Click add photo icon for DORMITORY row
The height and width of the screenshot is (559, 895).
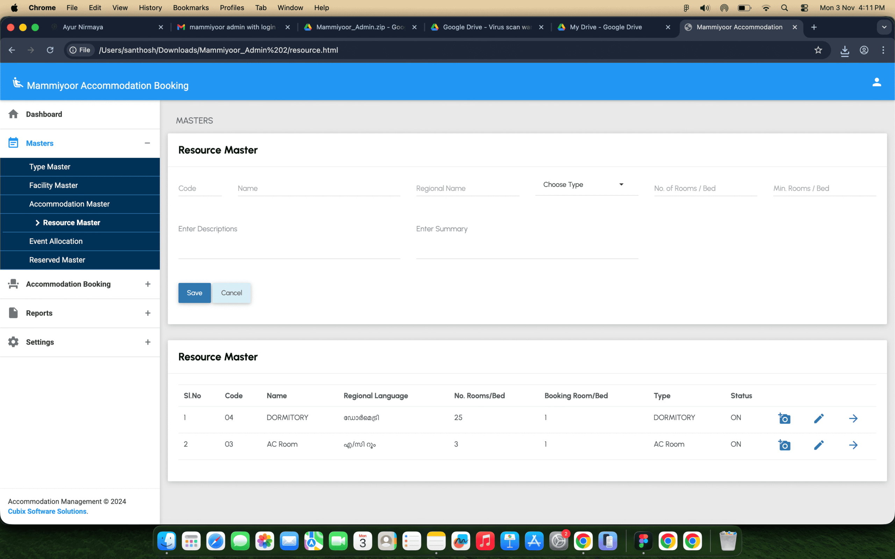click(784, 418)
